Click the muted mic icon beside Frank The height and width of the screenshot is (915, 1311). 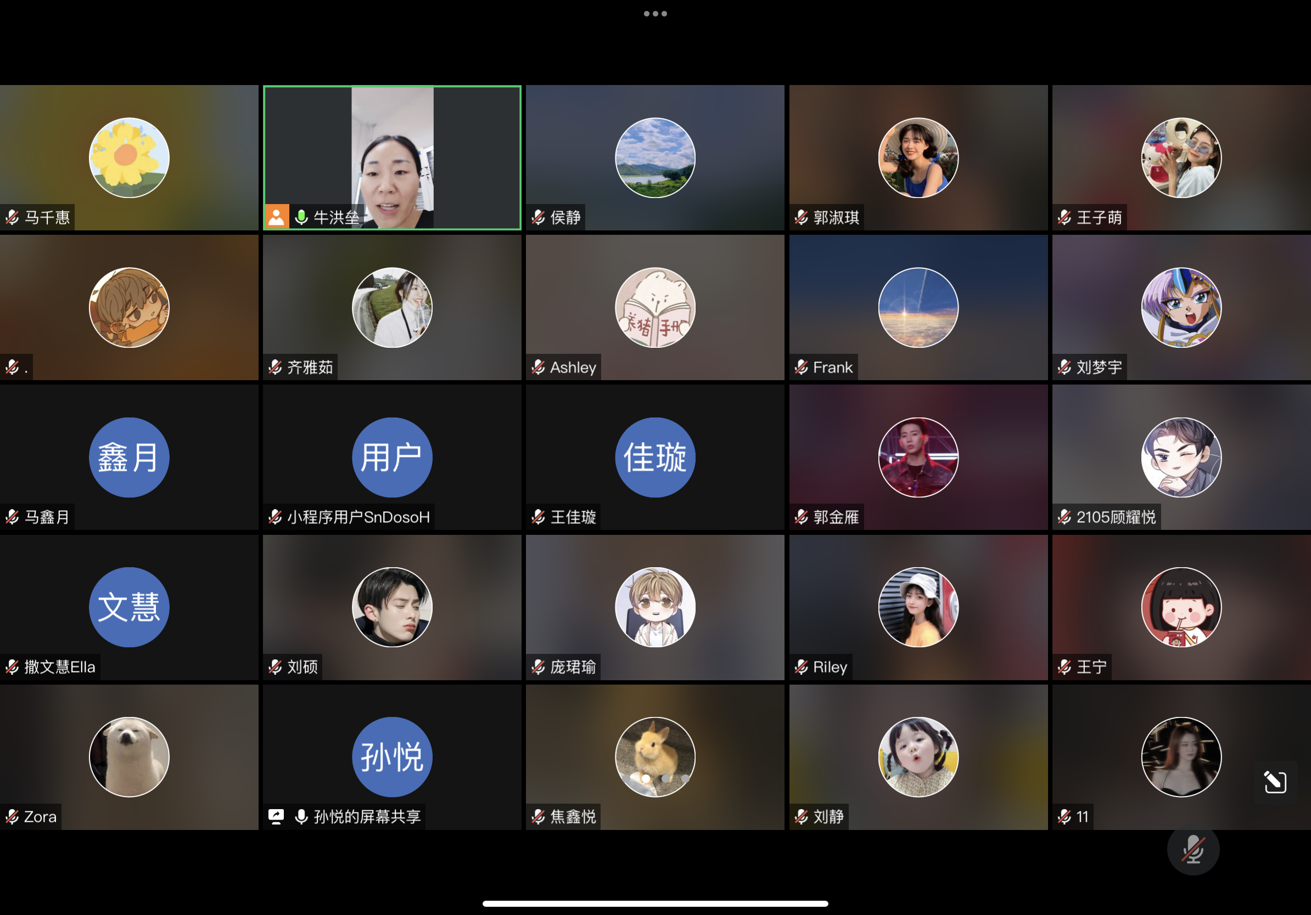pos(801,368)
